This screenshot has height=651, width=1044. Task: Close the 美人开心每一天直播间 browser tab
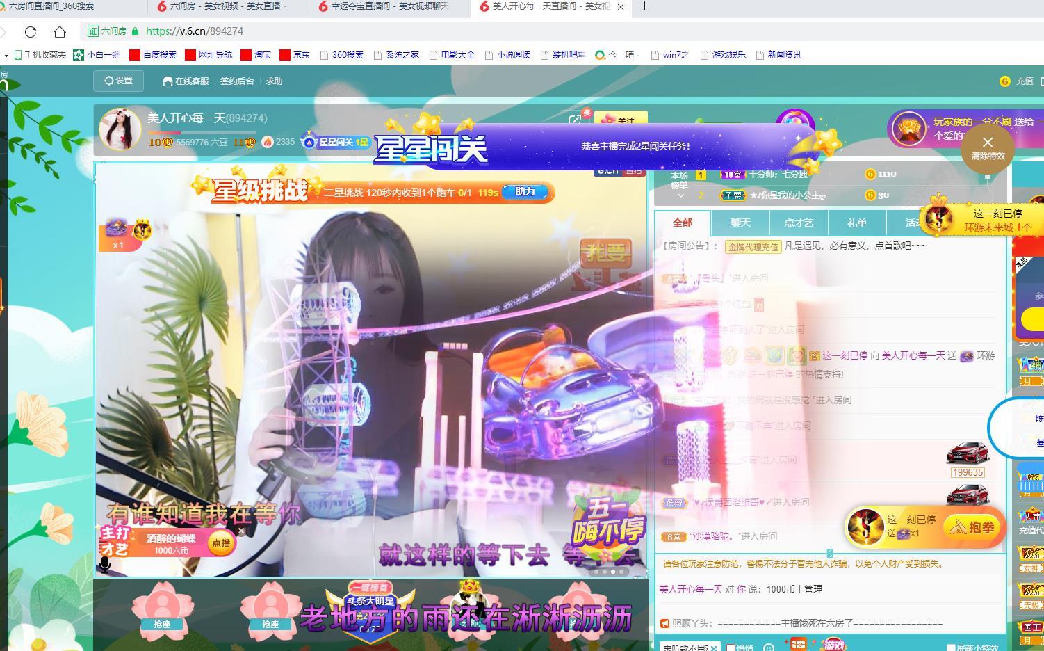621,6
